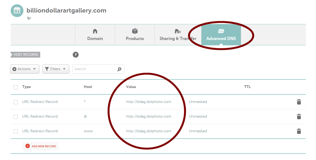This screenshot has height=160, width=316.
Task: Click the www host value
Action: 88,131
